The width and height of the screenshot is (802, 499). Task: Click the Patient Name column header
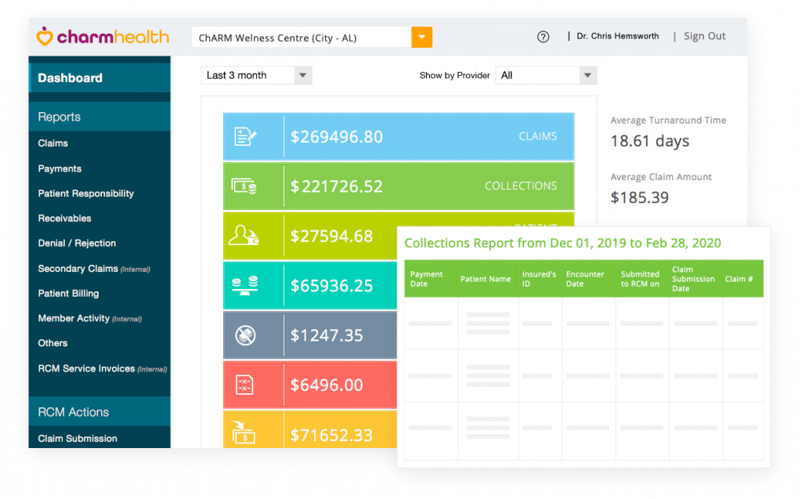486,279
